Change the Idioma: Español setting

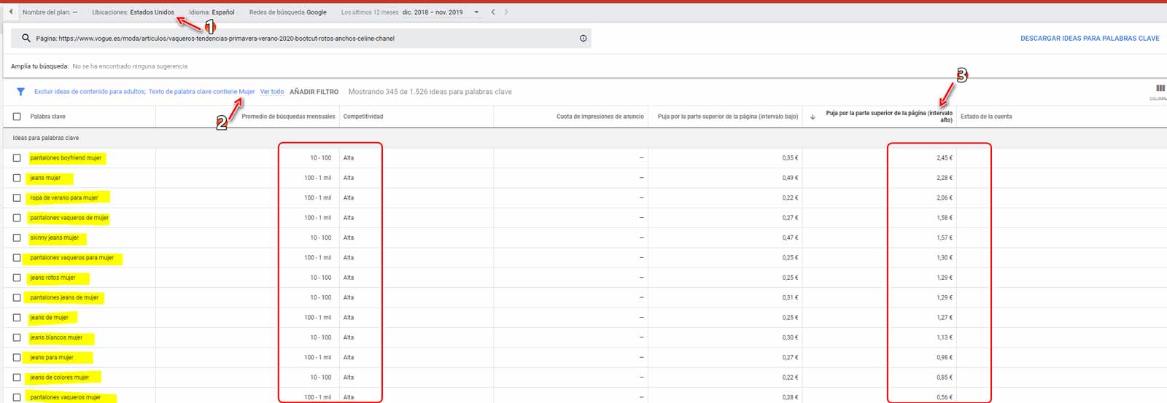(212, 12)
